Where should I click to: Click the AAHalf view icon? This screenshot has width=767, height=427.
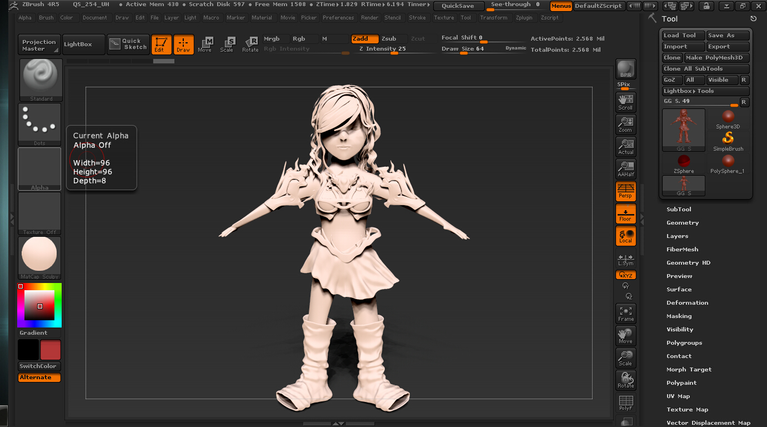[626, 168]
